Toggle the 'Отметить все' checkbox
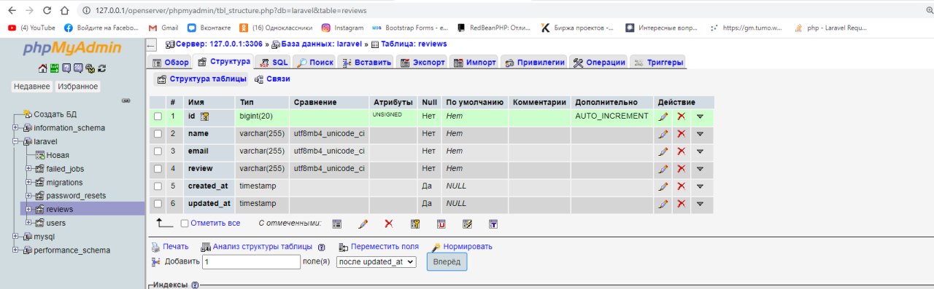The width and height of the screenshot is (934, 289). pos(185,223)
